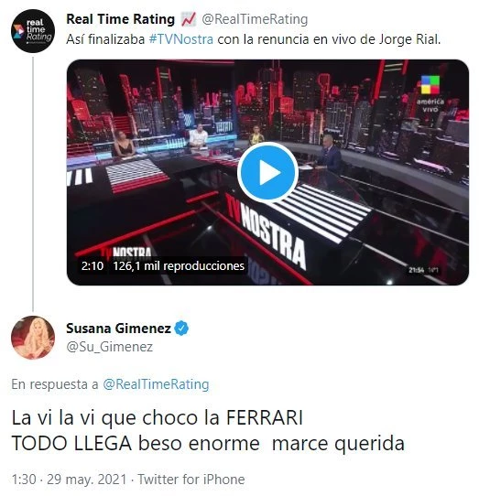Click the 2:10 video duration label
479x496 pixels.
(93, 265)
